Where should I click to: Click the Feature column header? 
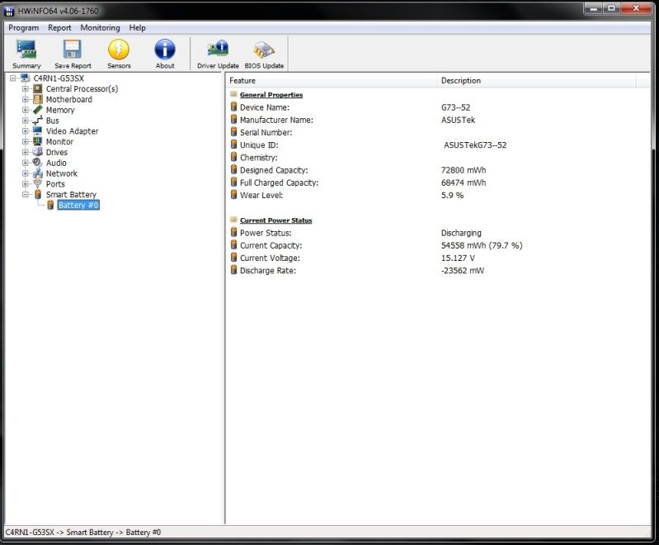pos(332,80)
